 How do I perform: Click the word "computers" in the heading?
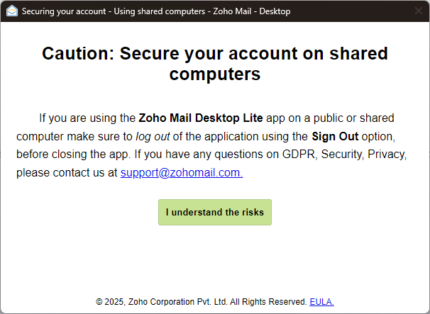(214, 74)
